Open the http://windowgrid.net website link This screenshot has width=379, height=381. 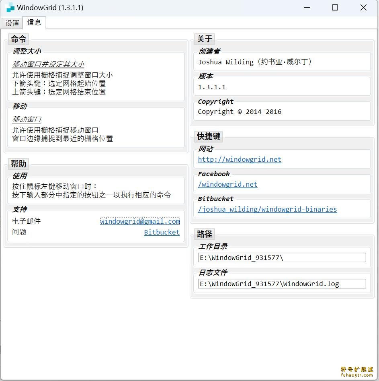pos(240,159)
